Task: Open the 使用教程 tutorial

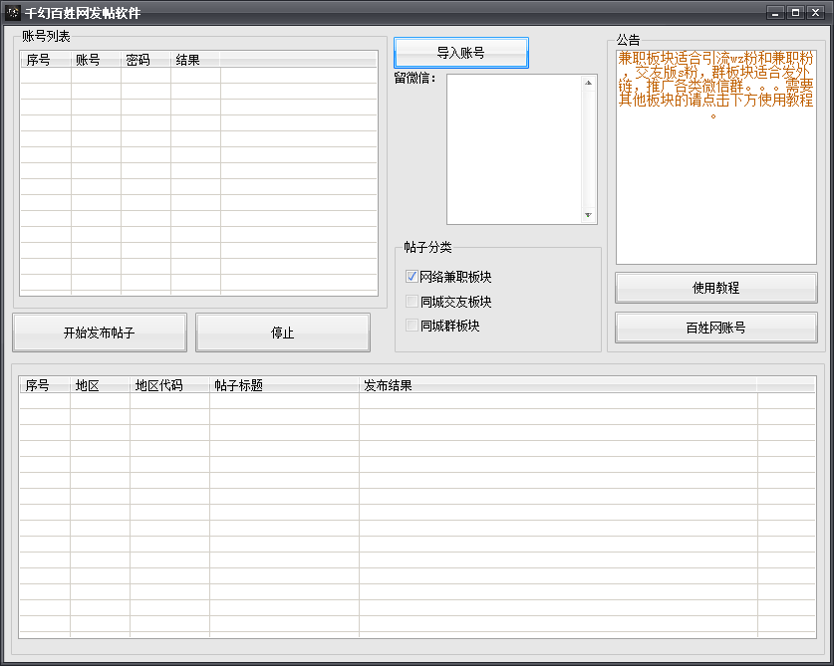Action: pyautogui.click(x=715, y=288)
